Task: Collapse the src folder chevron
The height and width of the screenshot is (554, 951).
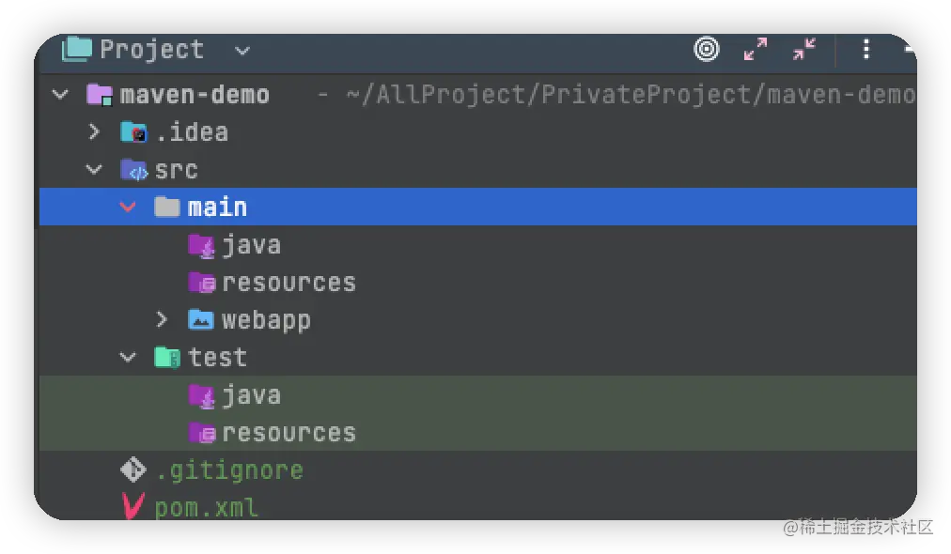Action: coord(94,170)
